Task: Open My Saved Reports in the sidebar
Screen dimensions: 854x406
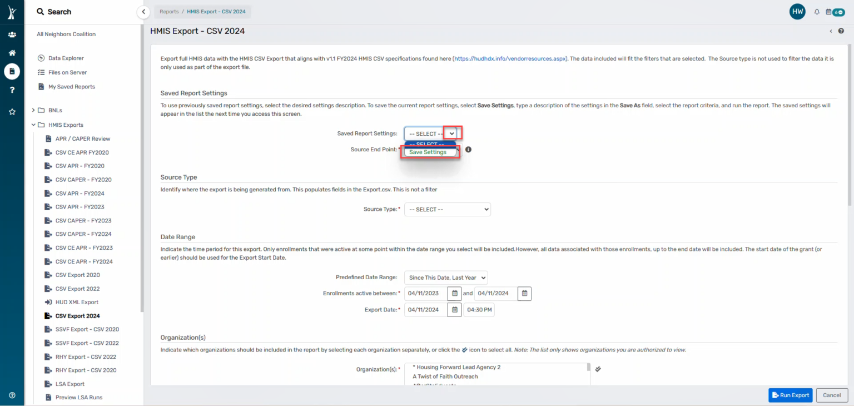Action: (71, 86)
